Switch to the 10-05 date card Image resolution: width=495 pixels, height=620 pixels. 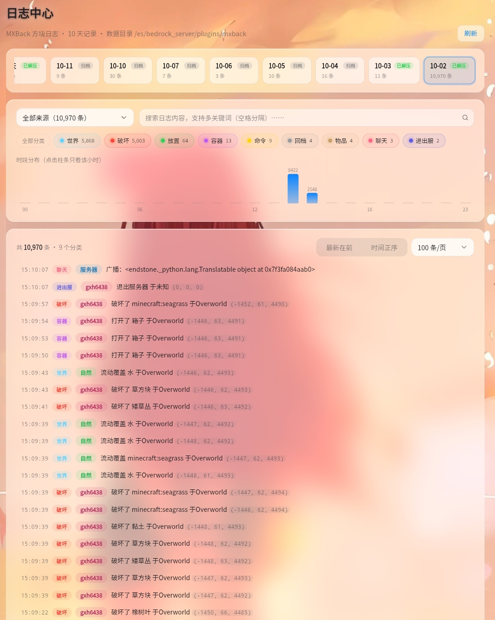tap(287, 71)
